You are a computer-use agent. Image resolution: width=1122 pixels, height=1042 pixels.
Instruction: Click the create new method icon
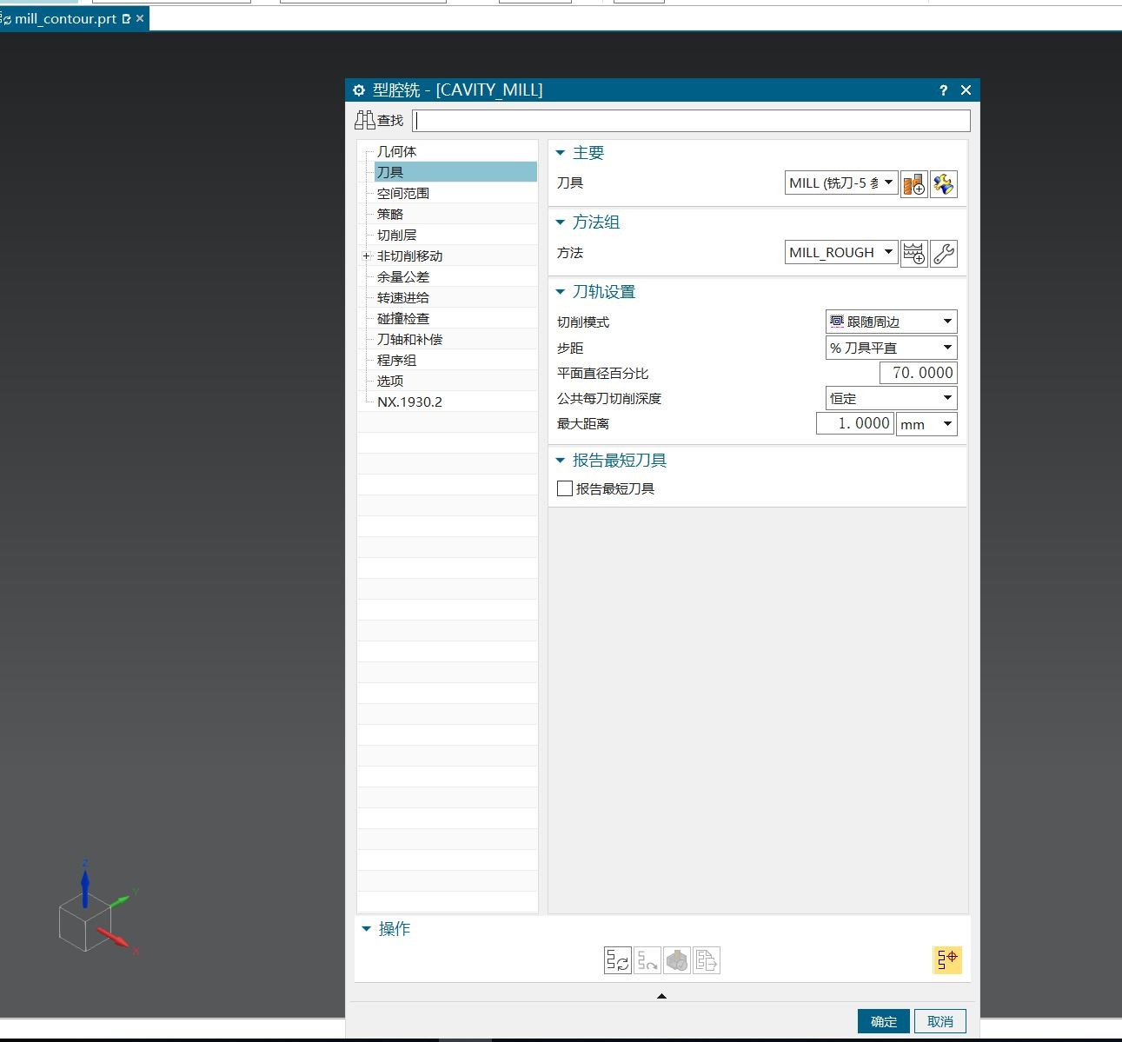(914, 253)
